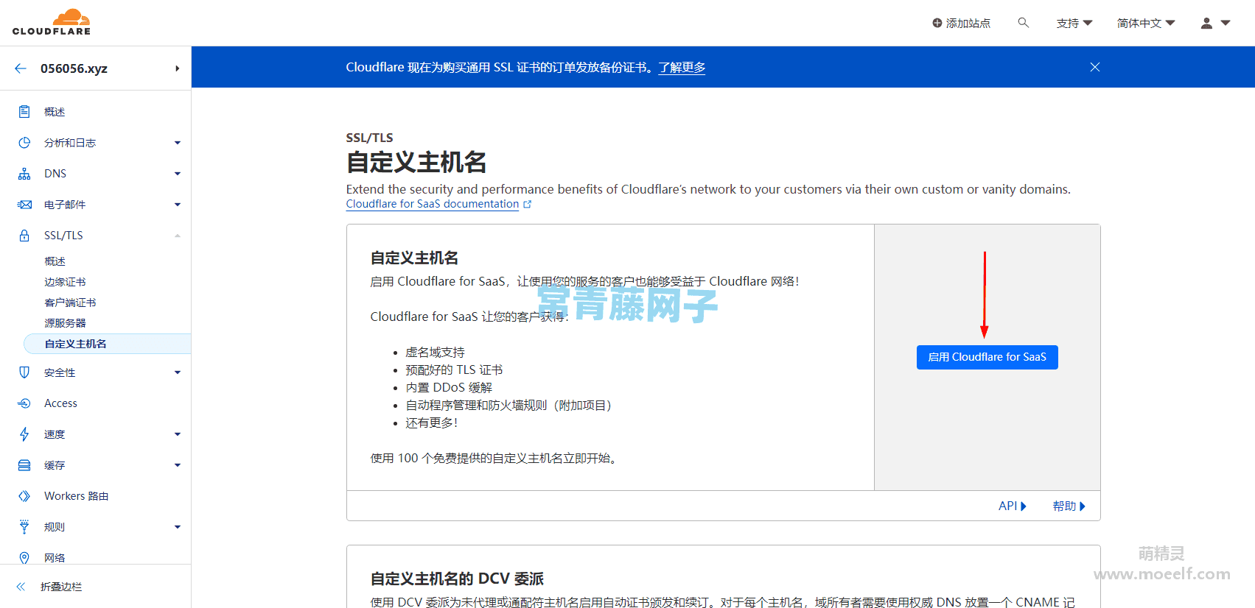
Task: Dismiss the blue SSL certificate banner
Action: [1095, 67]
